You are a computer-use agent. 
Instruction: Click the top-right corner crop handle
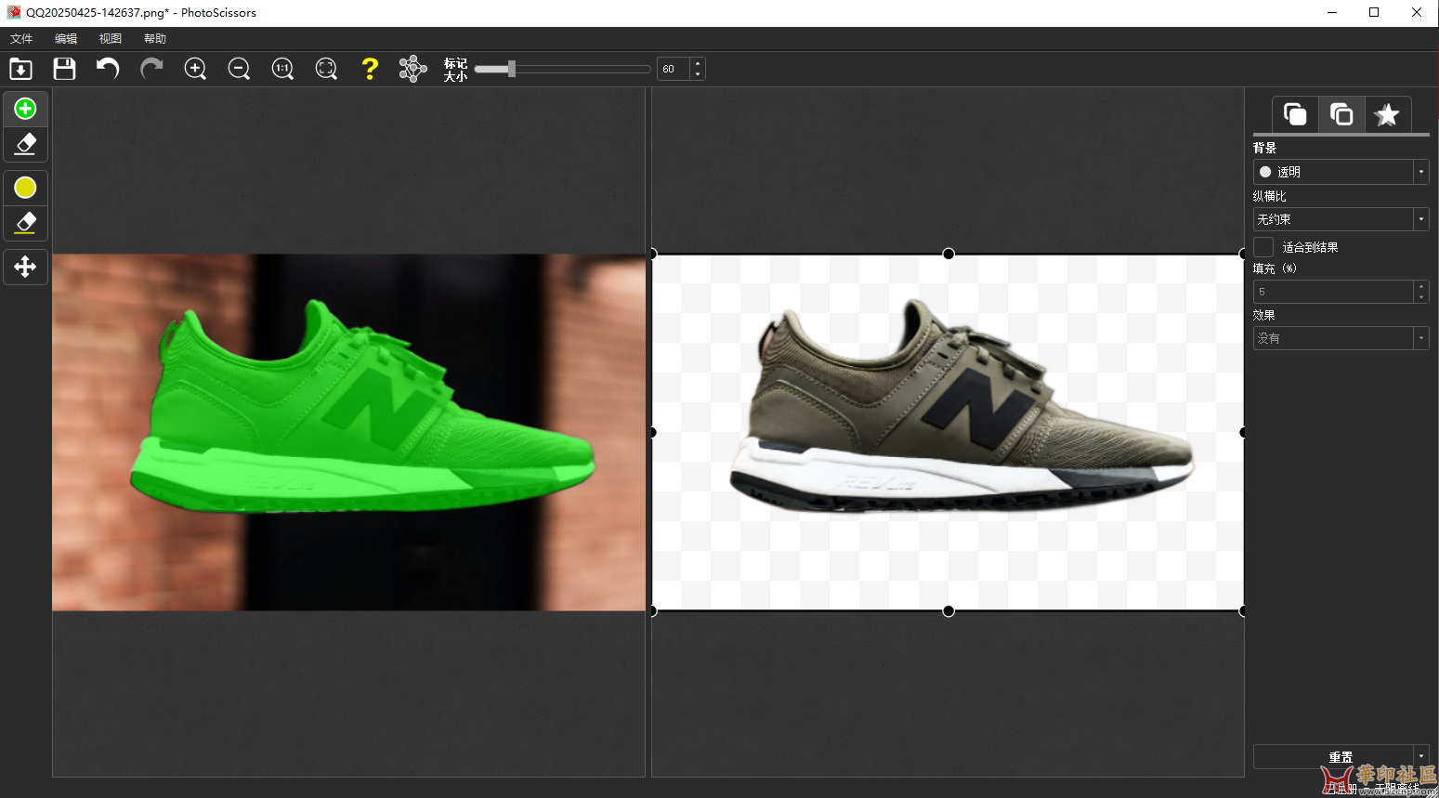click(x=1242, y=254)
